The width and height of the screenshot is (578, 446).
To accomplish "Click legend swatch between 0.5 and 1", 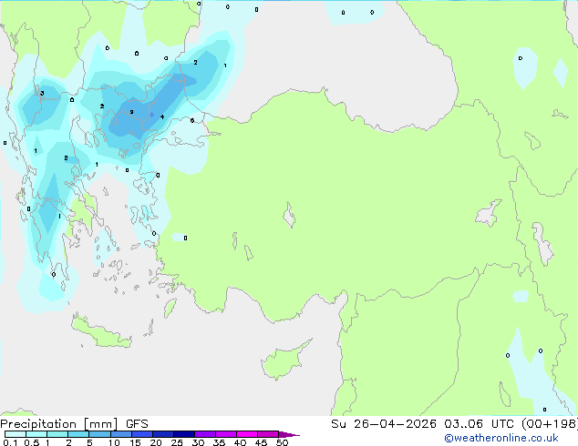I will tap(36, 434).
